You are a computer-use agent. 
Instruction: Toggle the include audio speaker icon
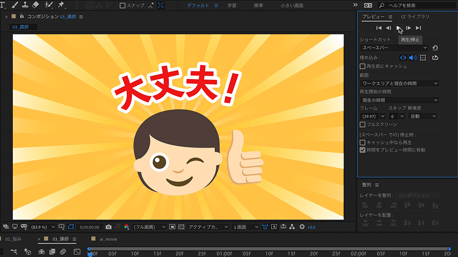click(413, 58)
